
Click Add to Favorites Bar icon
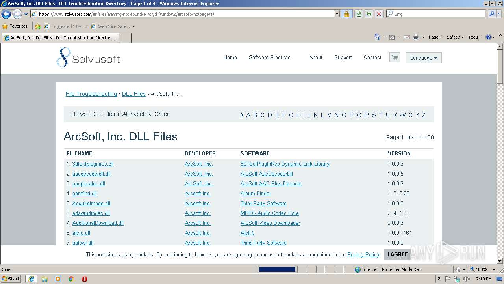point(38,26)
